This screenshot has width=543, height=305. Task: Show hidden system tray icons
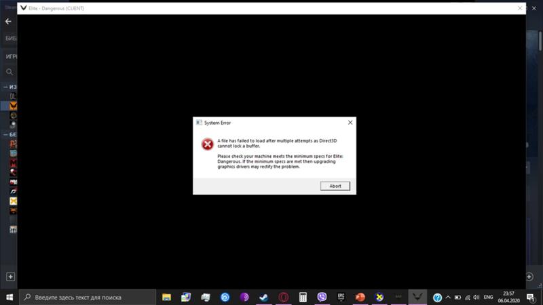(x=448, y=298)
